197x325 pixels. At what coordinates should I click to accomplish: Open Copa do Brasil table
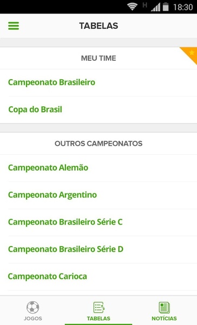pos(98,109)
